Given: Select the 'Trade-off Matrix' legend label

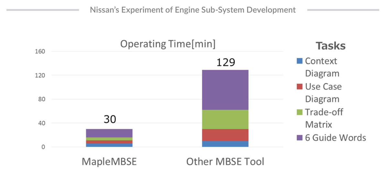Looking at the screenshot, I should pyautogui.click(x=324, y=118).
